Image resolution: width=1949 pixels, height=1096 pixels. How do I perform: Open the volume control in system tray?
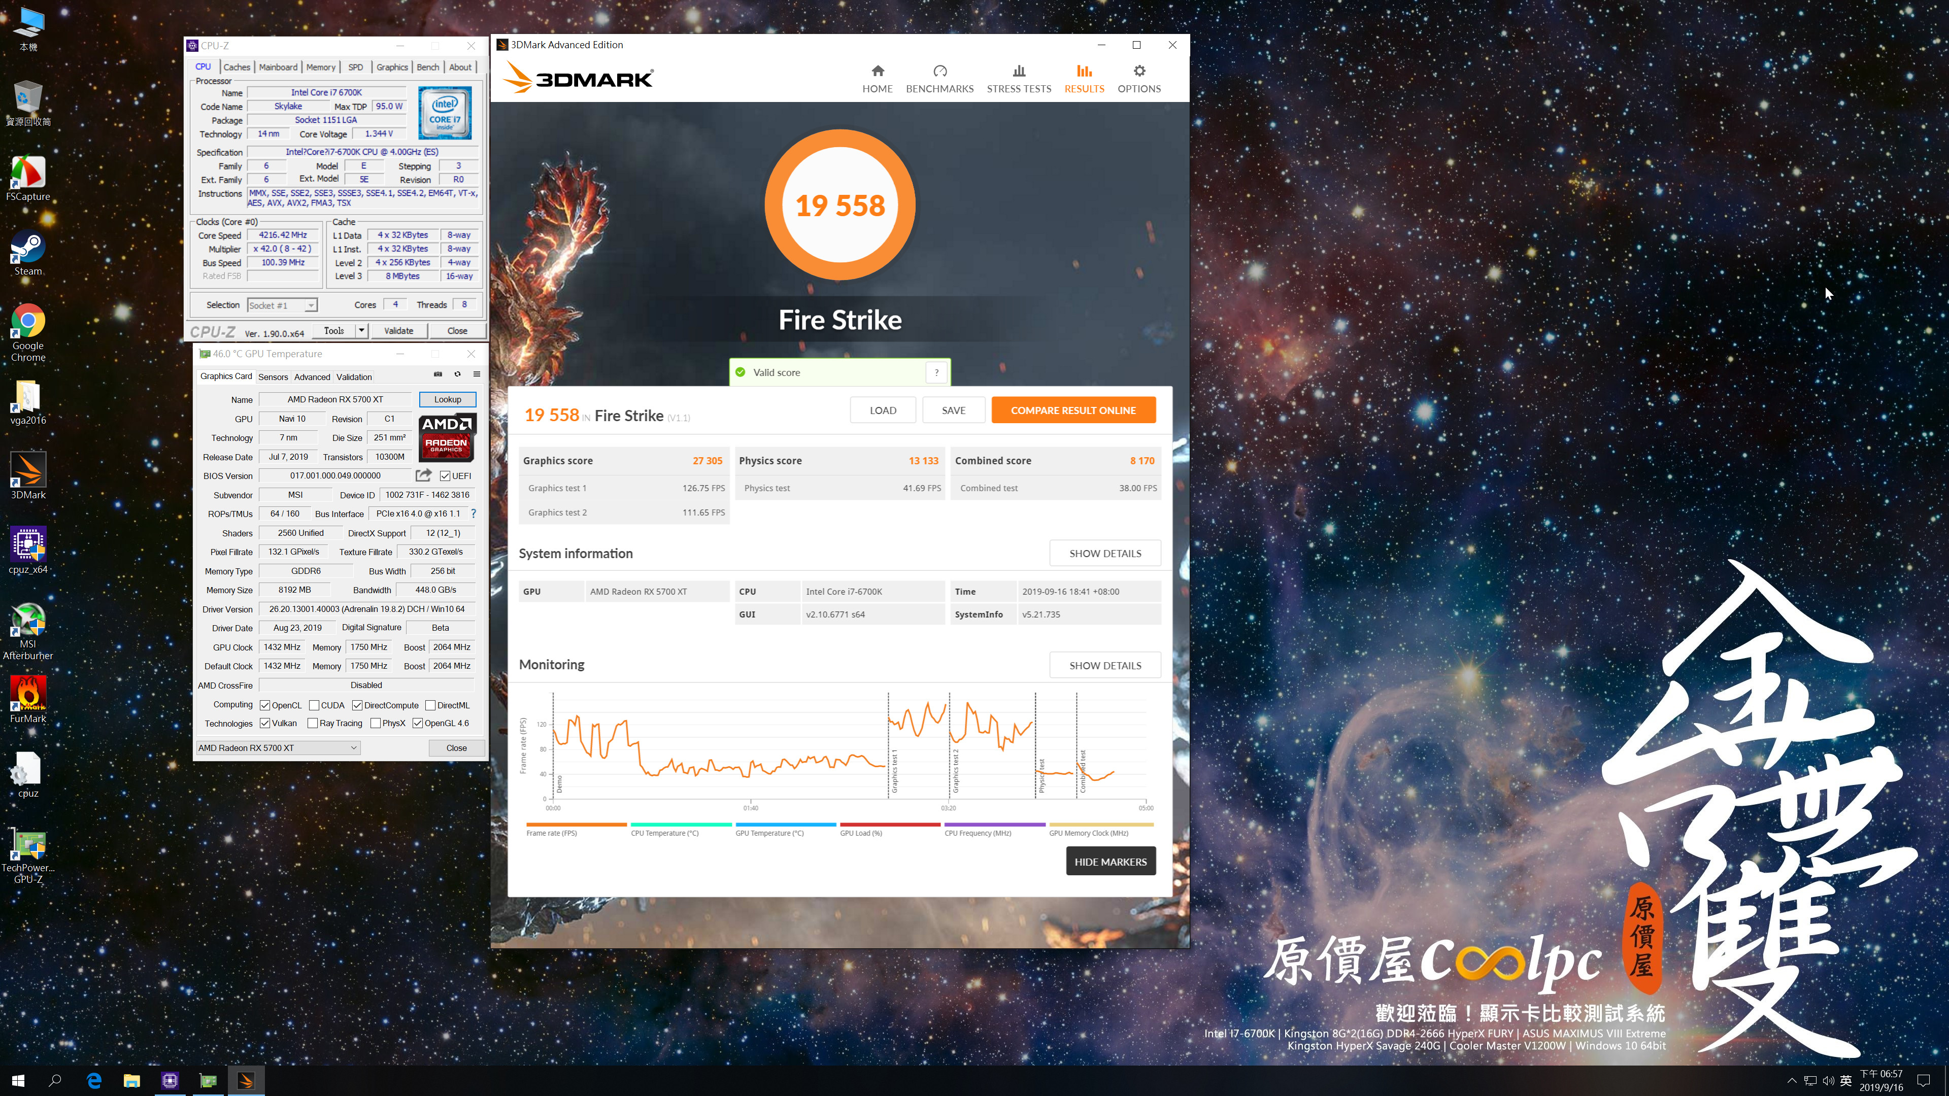tap(1828, 1081)
